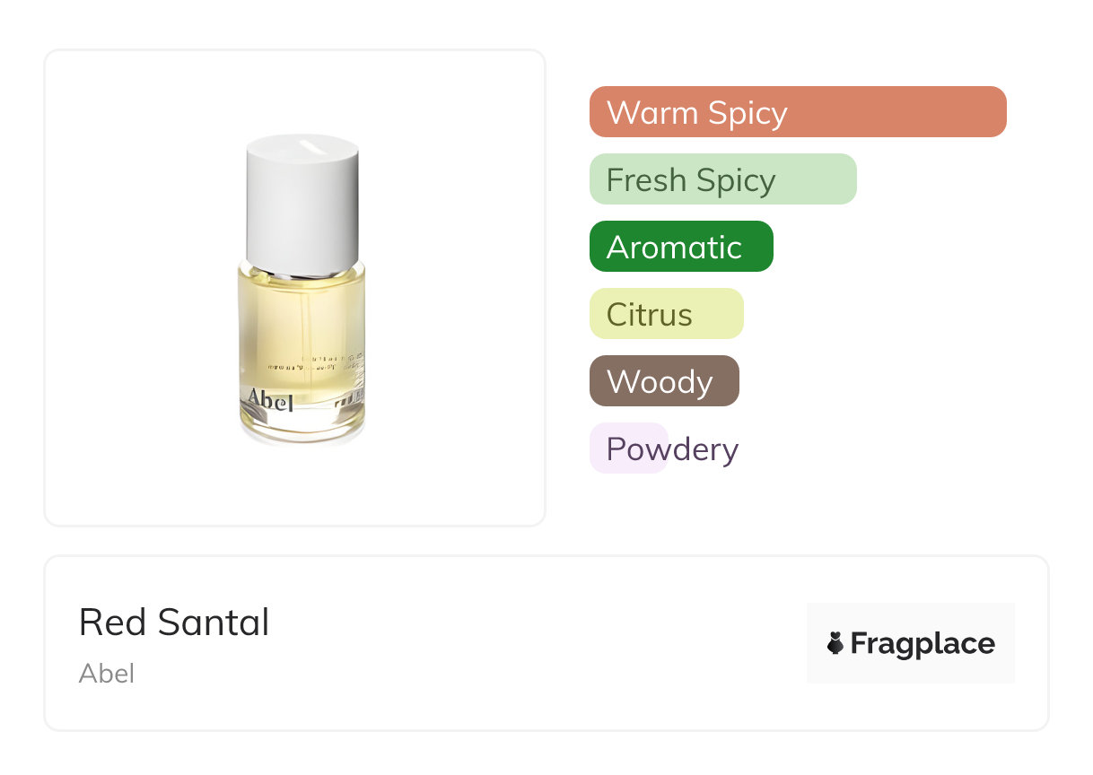Screen dimensions: 1093x775
Task: Click the Citrus text label
Action: [x=649, y=315]
